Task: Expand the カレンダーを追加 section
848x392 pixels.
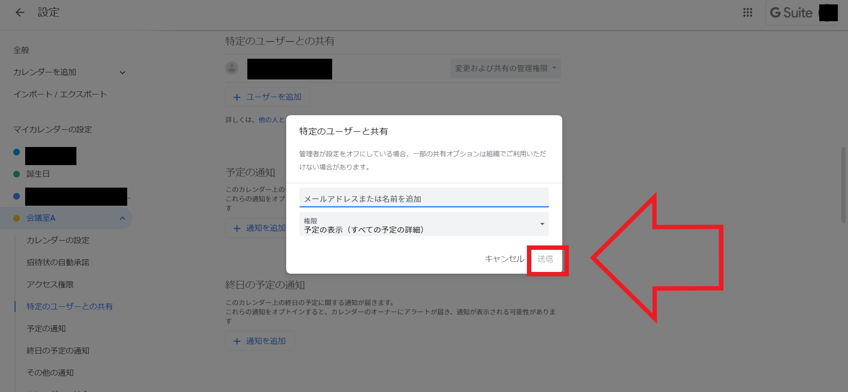Action: [x=123, y=72]
